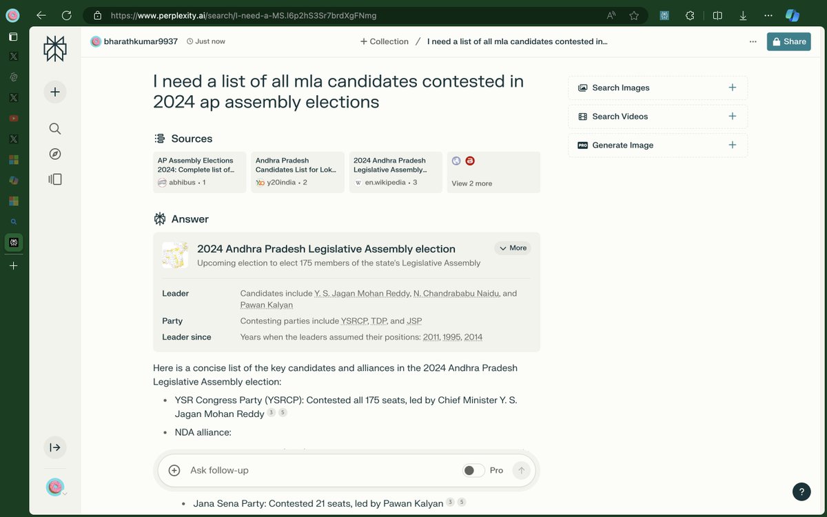827x517 pixels.
Task: Add thread to a Collection
Action: tap(385, 41)
